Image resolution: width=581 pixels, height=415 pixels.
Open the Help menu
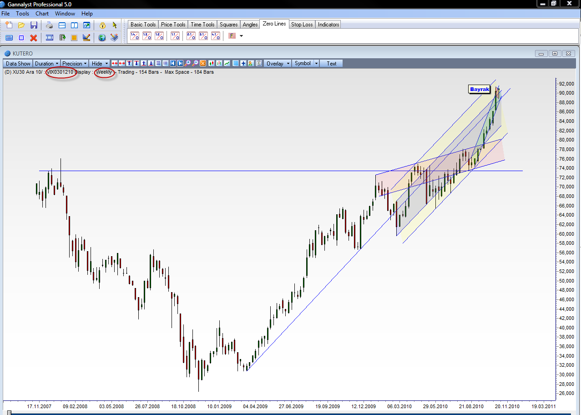coord(87,14)
